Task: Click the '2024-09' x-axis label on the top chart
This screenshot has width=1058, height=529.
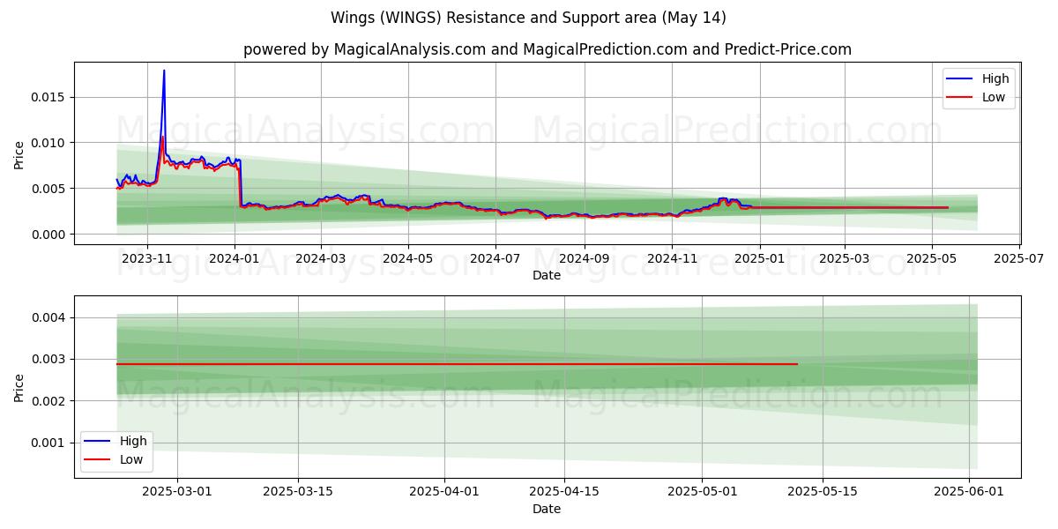Action: pos(584,258)
